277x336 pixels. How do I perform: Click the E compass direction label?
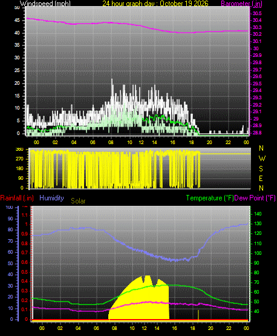point(261,179)
